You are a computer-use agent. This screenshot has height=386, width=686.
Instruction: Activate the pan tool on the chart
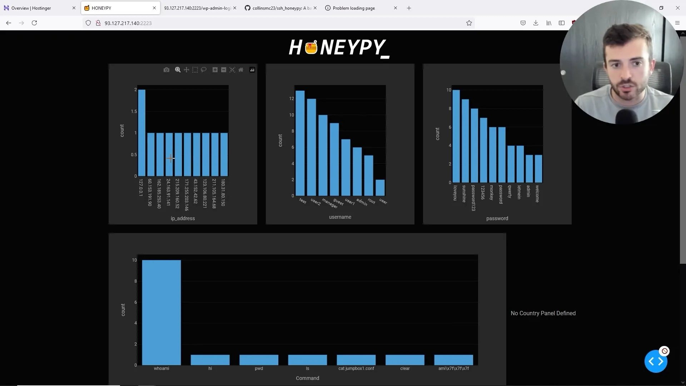point(186,70)
